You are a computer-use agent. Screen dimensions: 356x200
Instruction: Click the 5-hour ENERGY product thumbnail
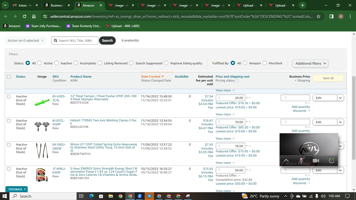pos(41,174)
